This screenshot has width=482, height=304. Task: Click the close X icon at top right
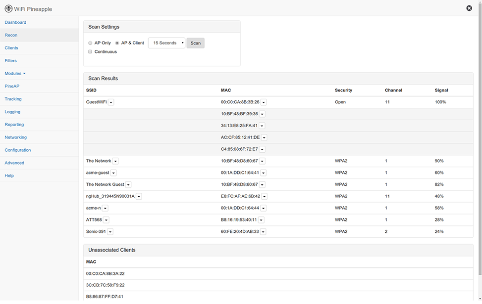point(469,8)
